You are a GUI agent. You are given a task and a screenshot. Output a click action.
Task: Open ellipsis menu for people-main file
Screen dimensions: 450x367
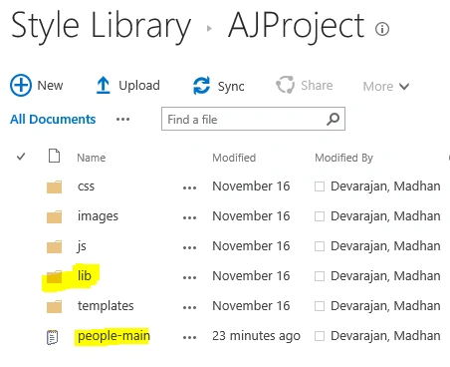189,337
